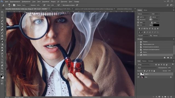Toggle Underline in Character panel
Image resolution: width=175 pixels, height=98 pixels.
(155, 29)
